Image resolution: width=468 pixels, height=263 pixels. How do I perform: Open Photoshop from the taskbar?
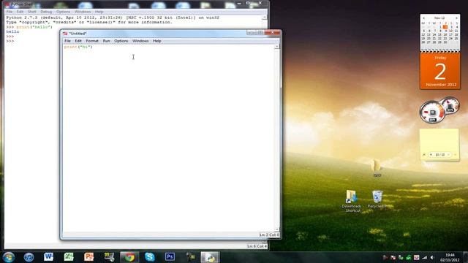point(170,256)
